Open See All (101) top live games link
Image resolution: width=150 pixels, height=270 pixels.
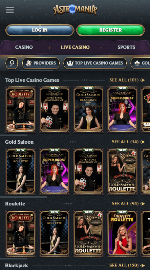coord(124,80)
